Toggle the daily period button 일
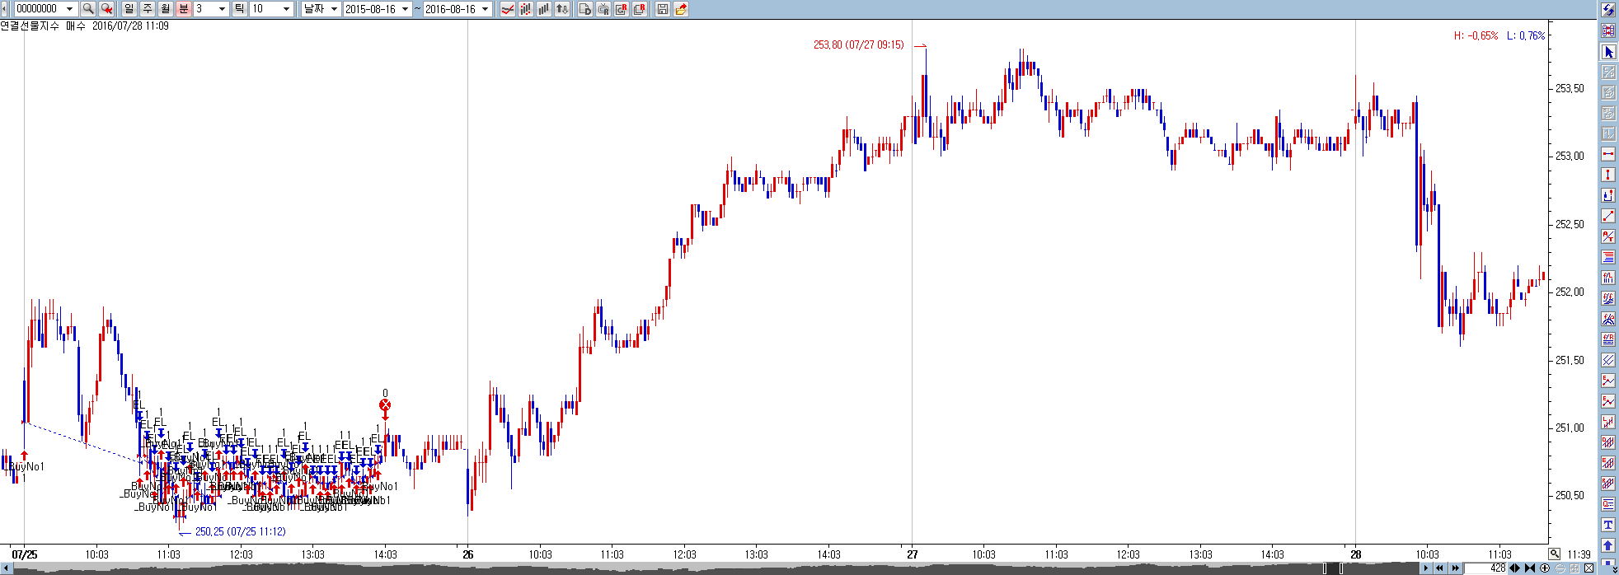Image resolution: width=1619 pixels, height=575 pixels. point(129,9)
